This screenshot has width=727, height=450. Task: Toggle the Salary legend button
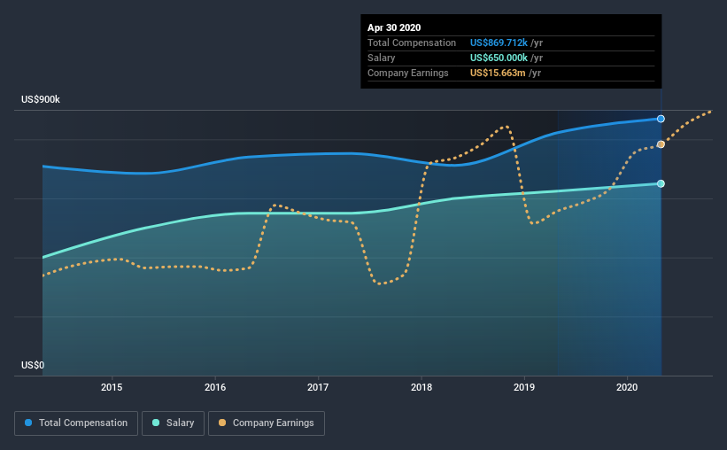173,423
